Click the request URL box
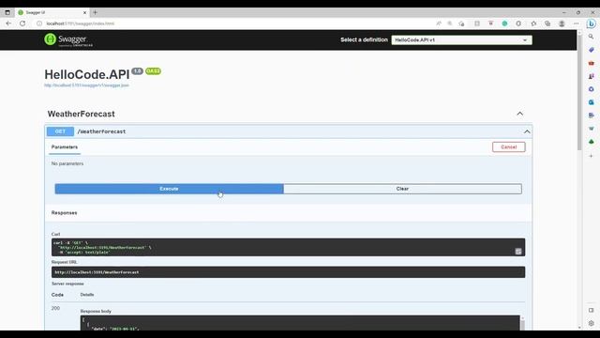600x338 pixels. [288, 272]
